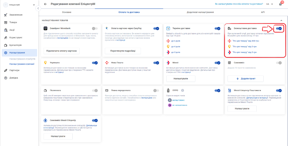Switch to the API tab

click(x=263, y=12)
